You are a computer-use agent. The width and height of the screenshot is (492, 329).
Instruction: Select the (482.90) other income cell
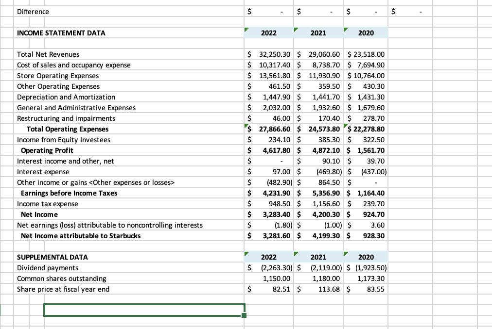tap(269, 182)
